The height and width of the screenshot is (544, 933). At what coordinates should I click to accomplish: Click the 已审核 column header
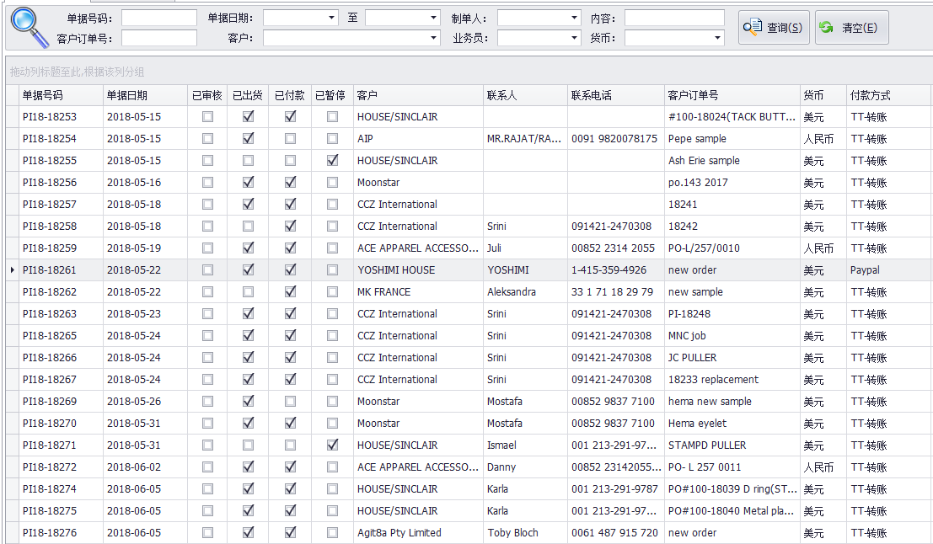click(x=207, y=95)
